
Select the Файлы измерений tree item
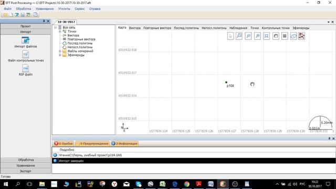(80, 51)
